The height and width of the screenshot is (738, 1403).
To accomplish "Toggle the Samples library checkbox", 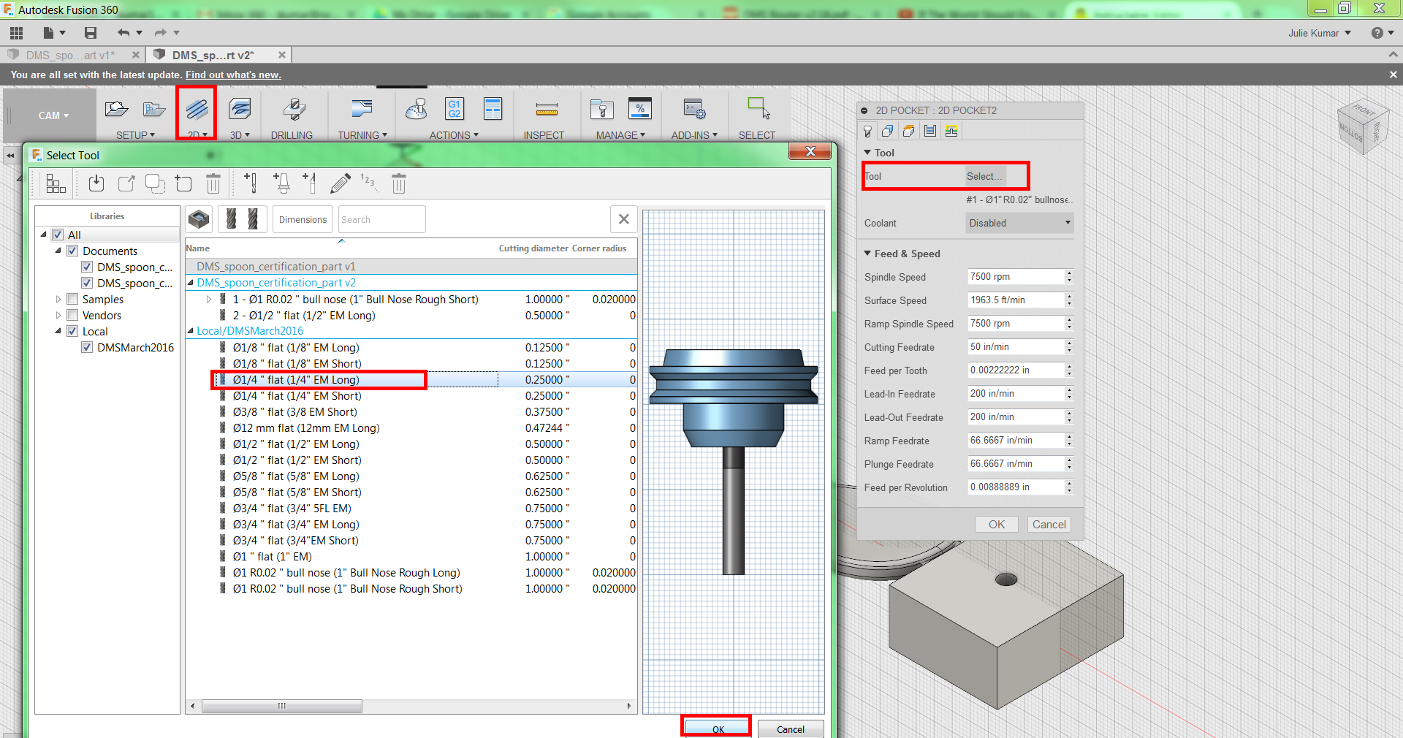I will 72,299.
